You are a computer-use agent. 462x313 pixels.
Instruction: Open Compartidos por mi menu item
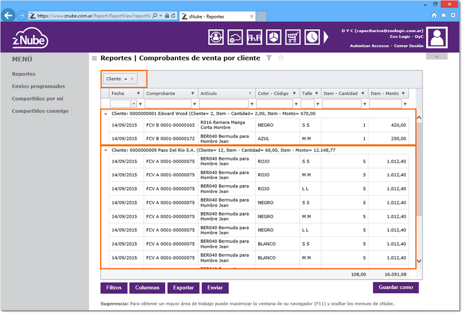tap(37, 99)
